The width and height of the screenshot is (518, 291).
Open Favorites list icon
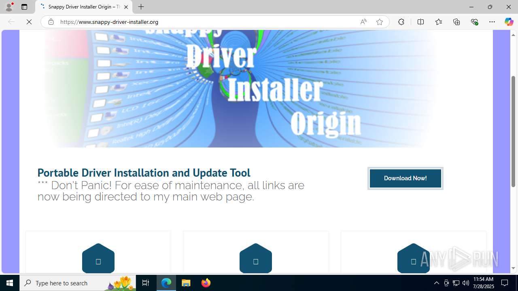click(438, 22)
